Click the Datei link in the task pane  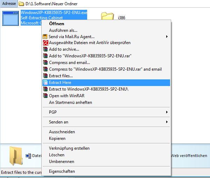tap(37, 156)
